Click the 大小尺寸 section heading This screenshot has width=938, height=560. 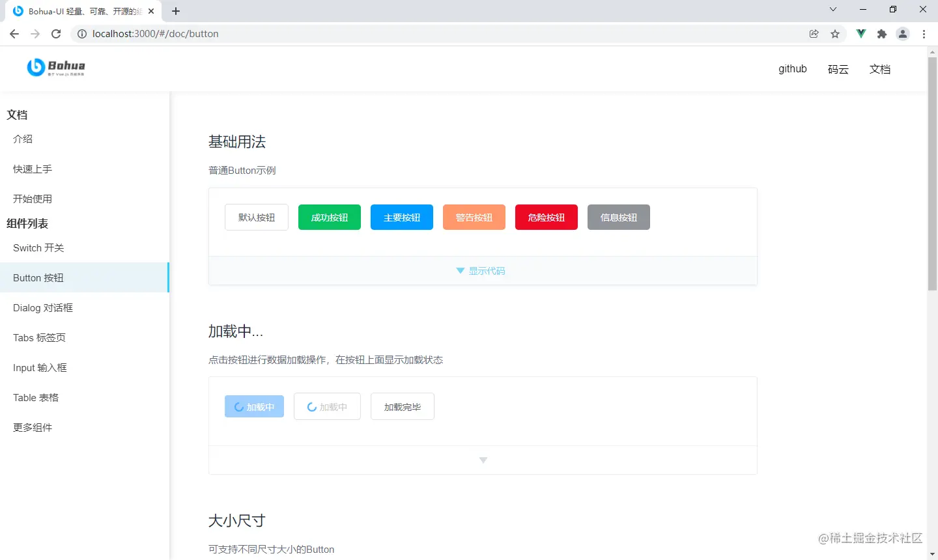pos(237,521)
